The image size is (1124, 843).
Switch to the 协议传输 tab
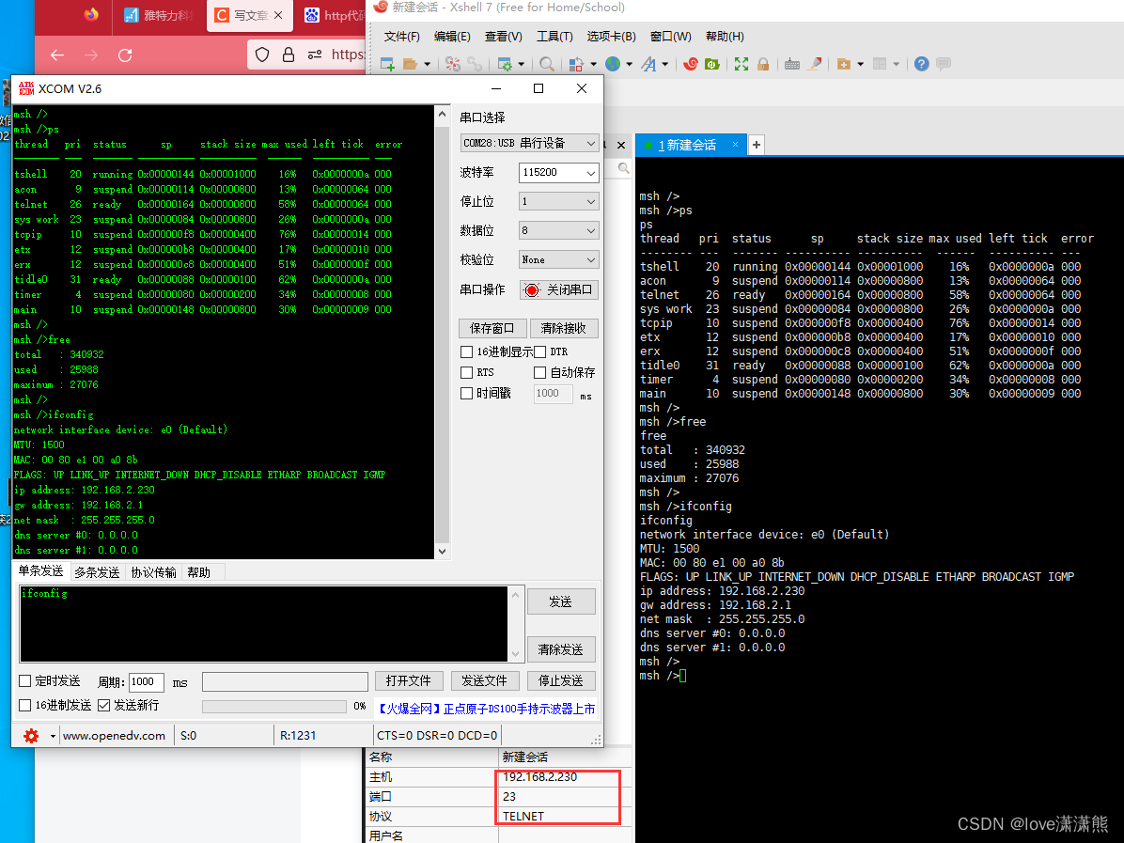[x=153, y=572]
